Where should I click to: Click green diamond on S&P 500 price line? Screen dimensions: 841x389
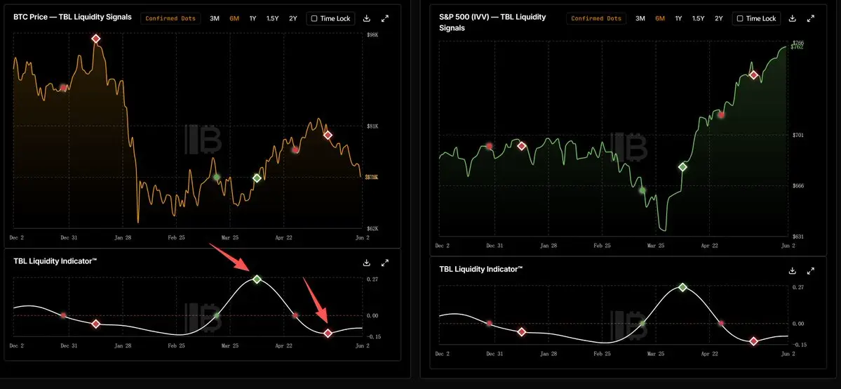click(x=682, y=167)
